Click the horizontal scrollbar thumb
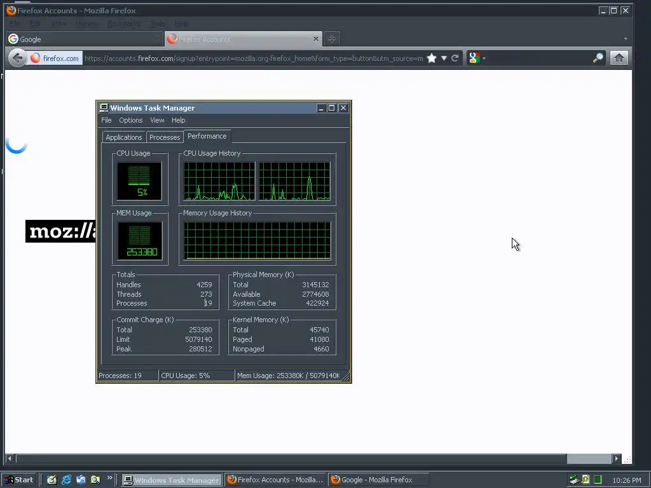The width and height of the screenshot is (651, 488). [589, 459]
